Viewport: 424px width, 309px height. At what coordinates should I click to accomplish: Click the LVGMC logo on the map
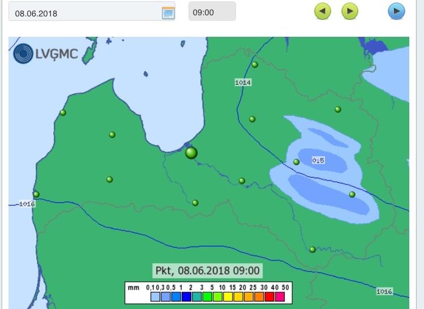point(48,53)
